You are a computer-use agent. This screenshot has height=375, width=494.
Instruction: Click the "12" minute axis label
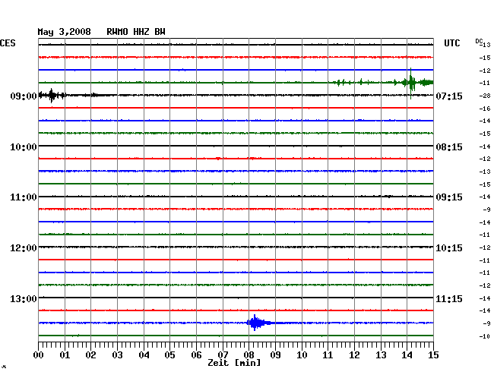point(354,355)
